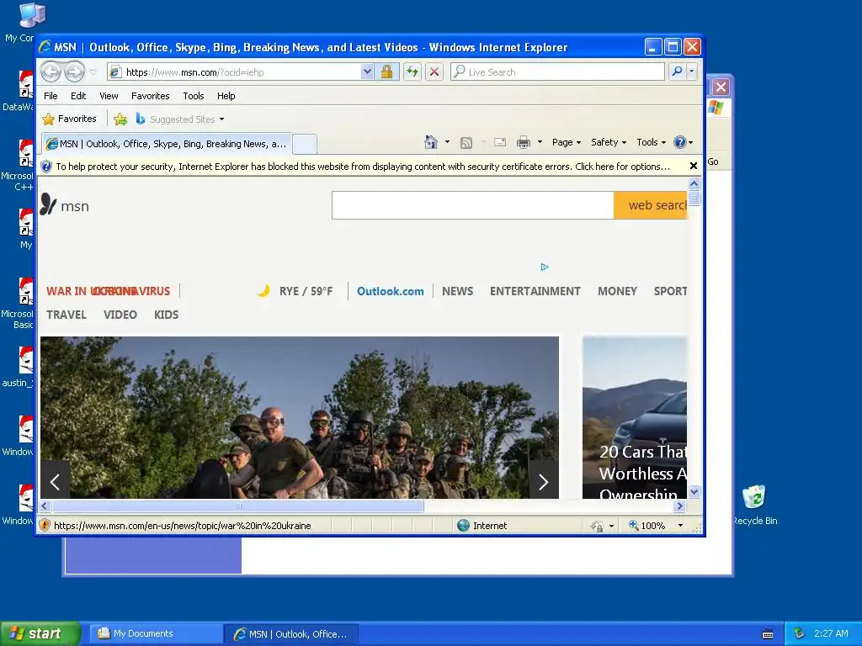Go to the NEWS section
This screenshot has height=646, width=862.
(457, 291)
